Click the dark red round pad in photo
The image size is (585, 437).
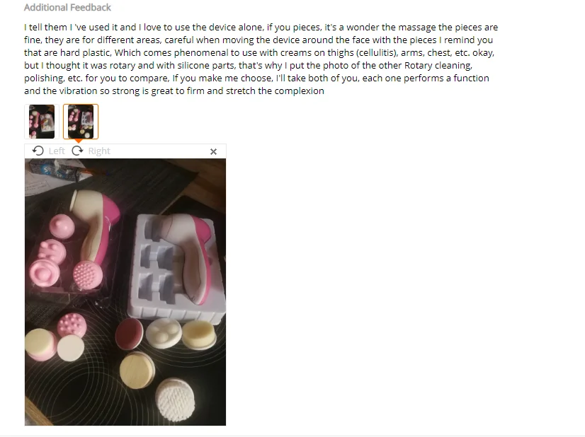(129, 334)
